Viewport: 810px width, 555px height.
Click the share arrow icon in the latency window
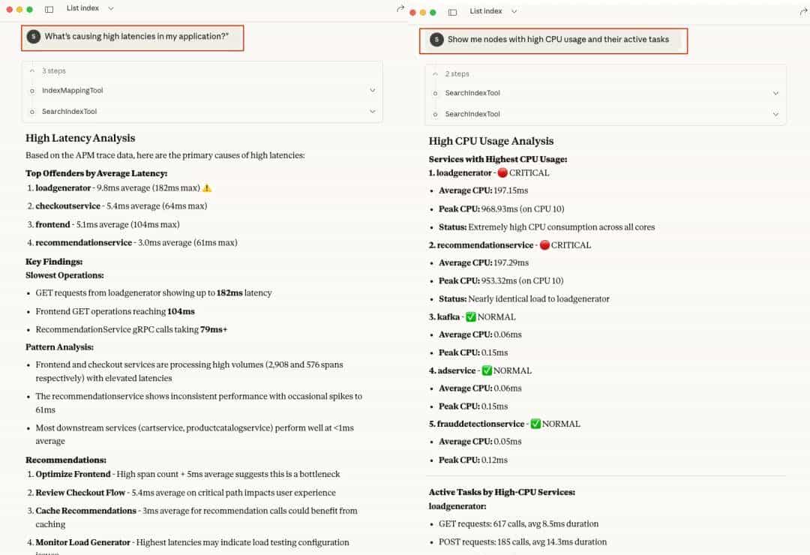400,9
